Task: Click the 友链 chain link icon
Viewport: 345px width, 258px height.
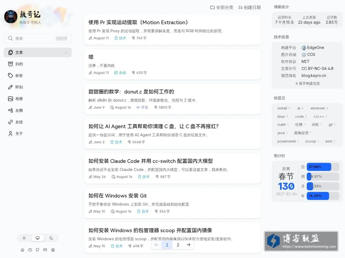Action: pos(11,122)
